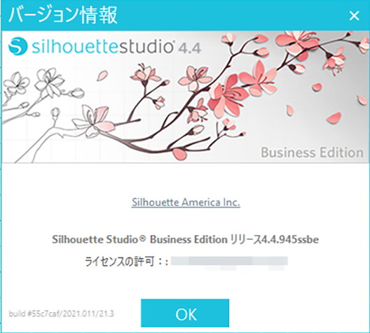Click the Business Edition banner label

313,153
